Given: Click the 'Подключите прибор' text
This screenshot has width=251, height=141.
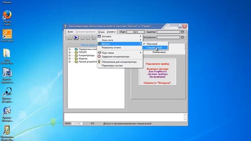Looking at the screenshot, I should pyautogui.click(x=157, y=64).
